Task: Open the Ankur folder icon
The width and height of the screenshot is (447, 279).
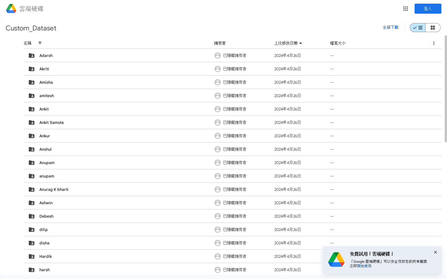Action: pos(32,136)
